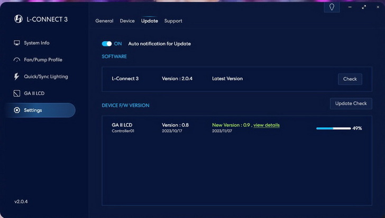
Task: Close the L-Connect 3 window
Action: pyautogui.click(x=378, y=7)
